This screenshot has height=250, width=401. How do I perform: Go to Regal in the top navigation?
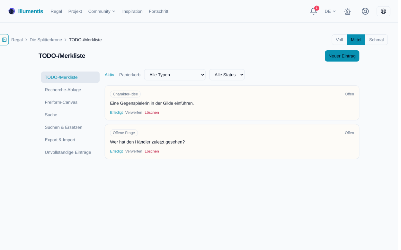56,11
